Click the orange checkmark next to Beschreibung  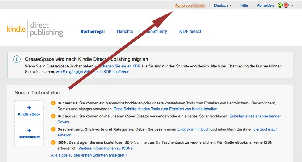pos(53,129)
